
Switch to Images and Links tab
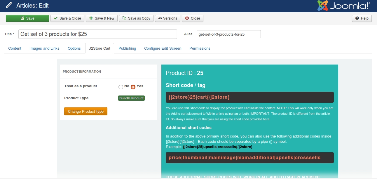tap(44, 48)
